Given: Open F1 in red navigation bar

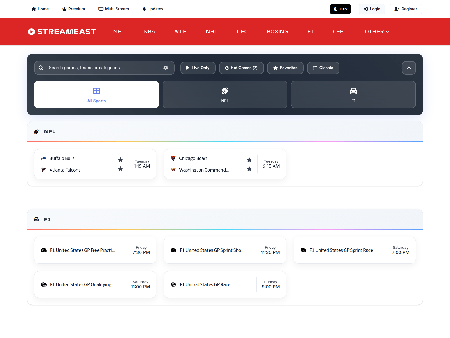Looking at the screenshot, I should (x=310, y=32).
